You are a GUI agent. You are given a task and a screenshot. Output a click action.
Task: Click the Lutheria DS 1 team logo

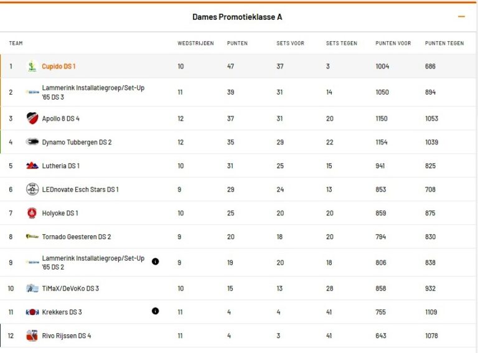32,166
